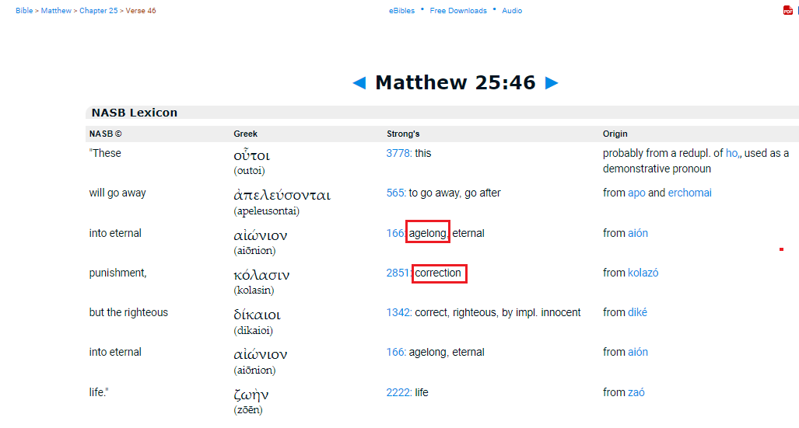
Task: Click the next verse right arrow
Action: 552,83
